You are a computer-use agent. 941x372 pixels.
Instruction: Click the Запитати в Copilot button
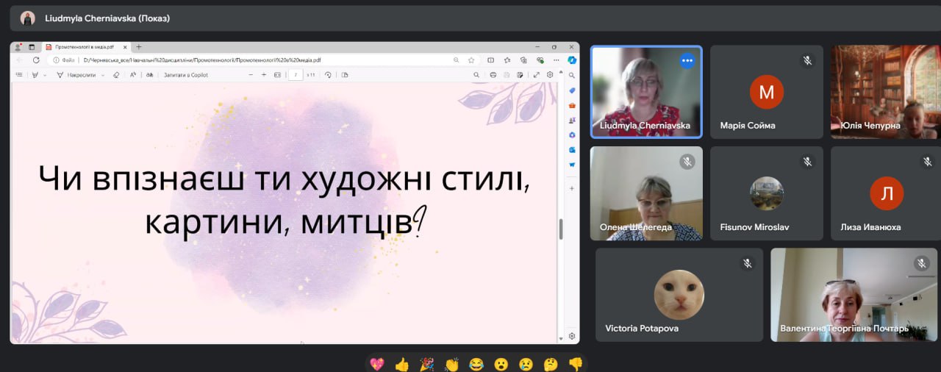(x=185, y=75)
